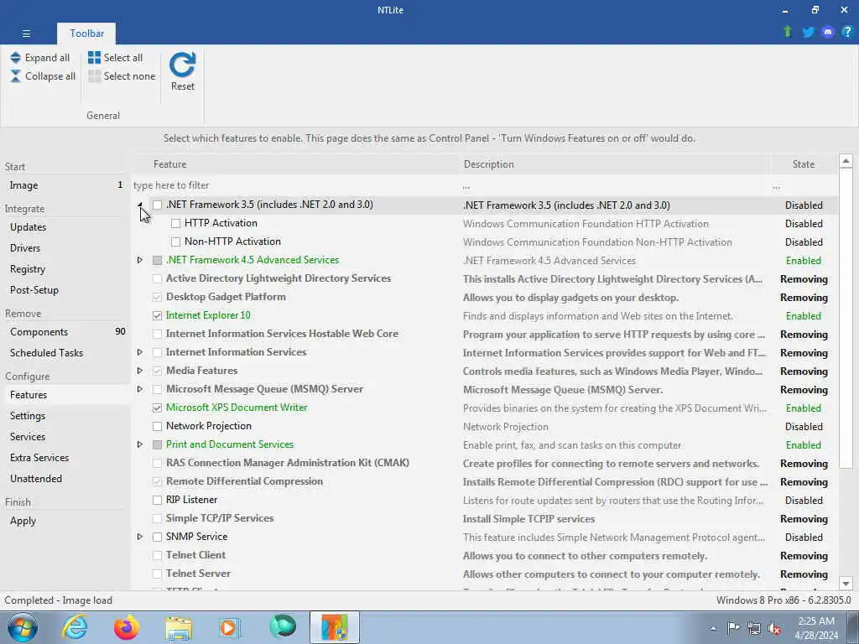Open File Explorer from the taskbar

point(179,628)
